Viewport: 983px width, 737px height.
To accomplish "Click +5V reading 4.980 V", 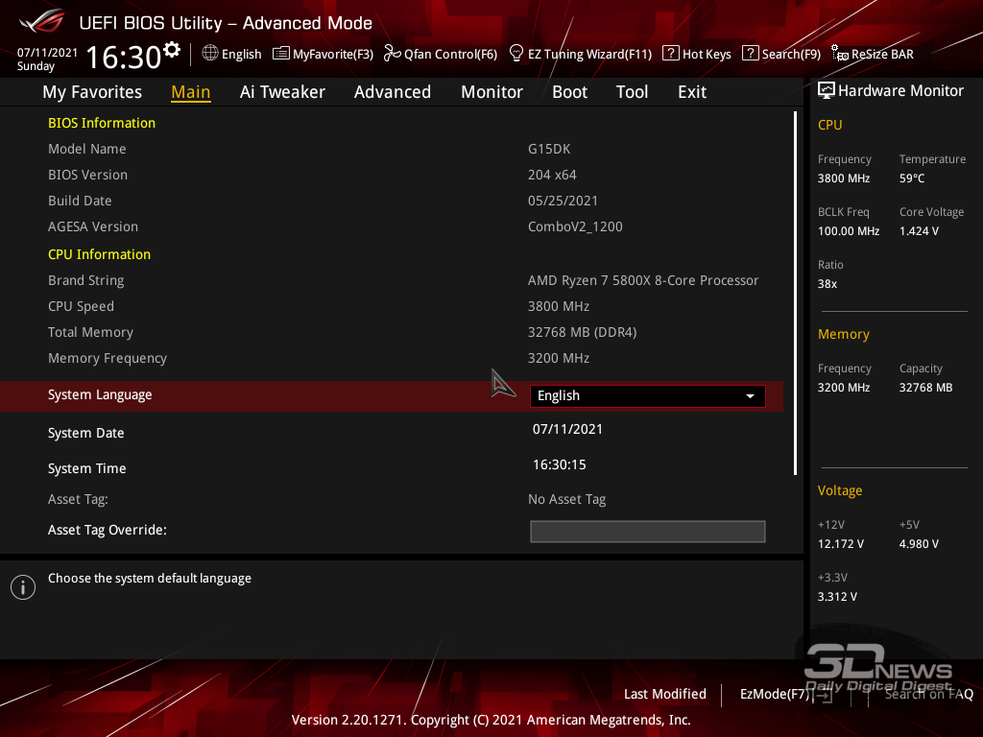I will pos(919,544).
